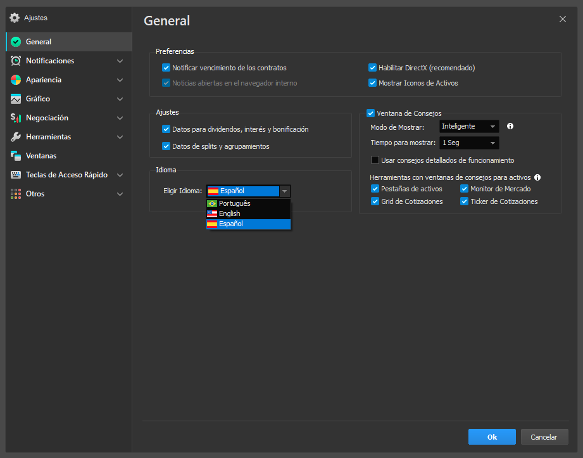Disable Habilitar DirectX checkbox
Viewport: 583px width, 458px height.
(x=373, y=68)
